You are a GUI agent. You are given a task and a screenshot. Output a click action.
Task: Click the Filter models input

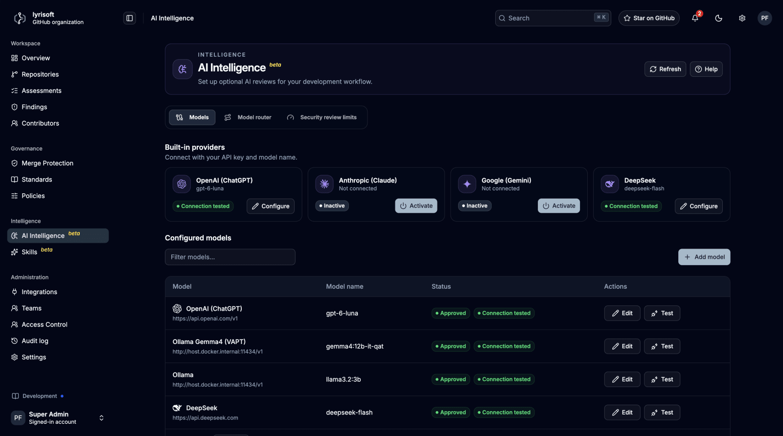[230, 257]
